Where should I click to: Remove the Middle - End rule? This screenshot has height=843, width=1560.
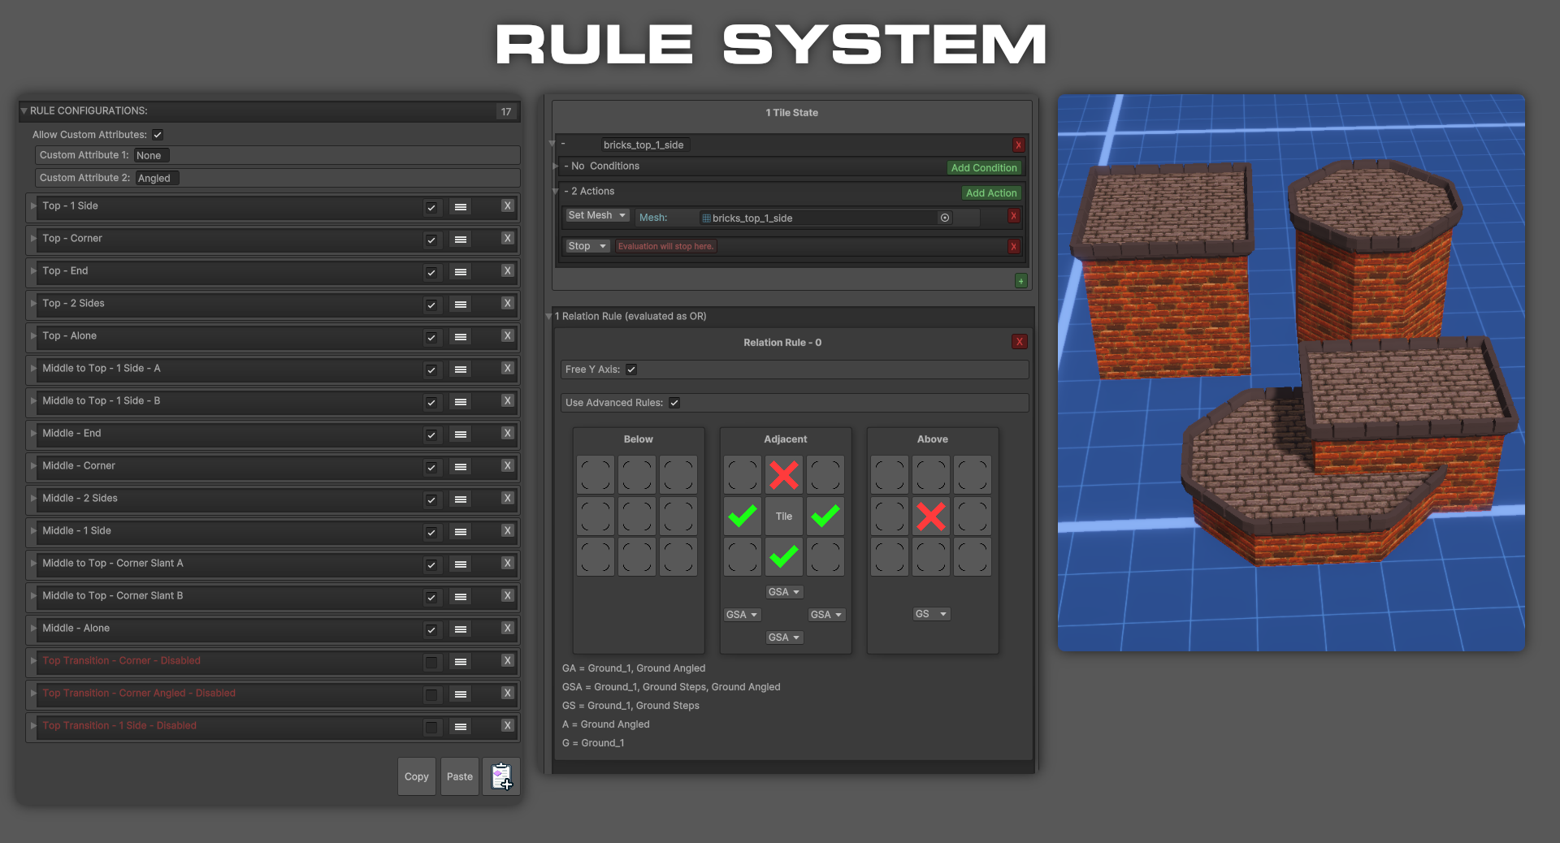click(508, 434)
